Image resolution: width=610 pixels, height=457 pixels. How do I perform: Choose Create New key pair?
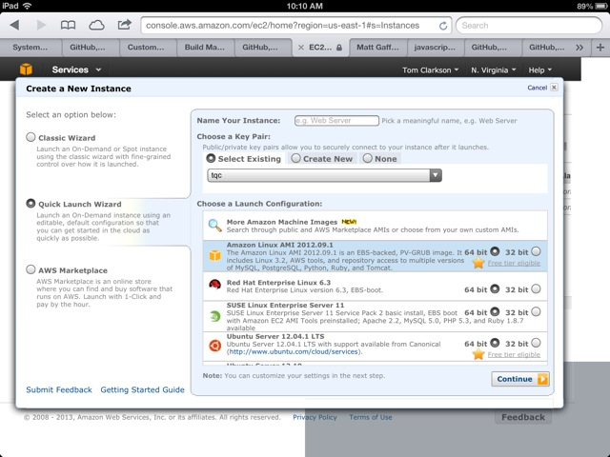[296, 158]
